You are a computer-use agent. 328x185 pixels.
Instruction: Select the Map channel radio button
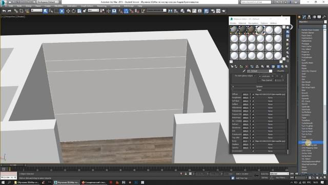pos(260,80)
